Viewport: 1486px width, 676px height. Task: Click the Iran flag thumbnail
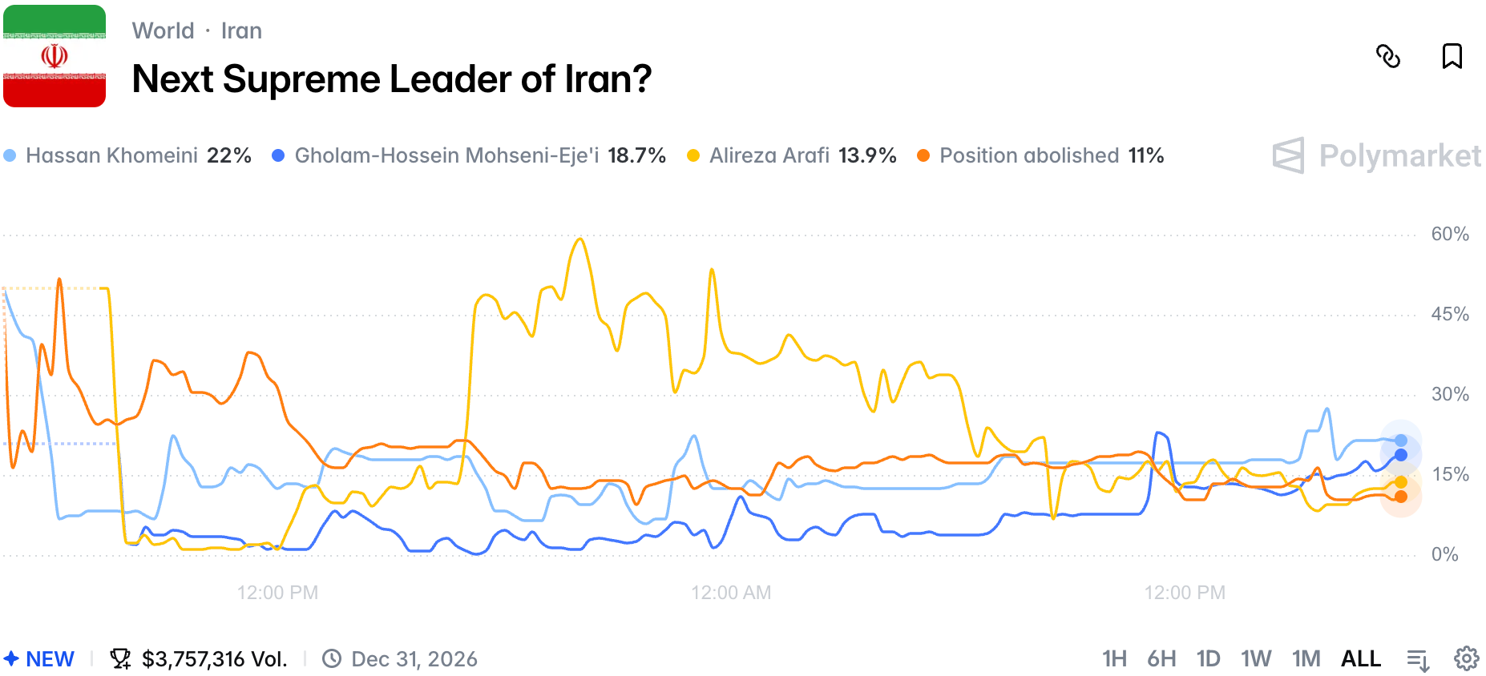click(x=55, y=56)
